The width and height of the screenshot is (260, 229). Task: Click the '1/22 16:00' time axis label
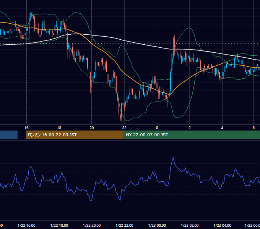tap(26, 225)
